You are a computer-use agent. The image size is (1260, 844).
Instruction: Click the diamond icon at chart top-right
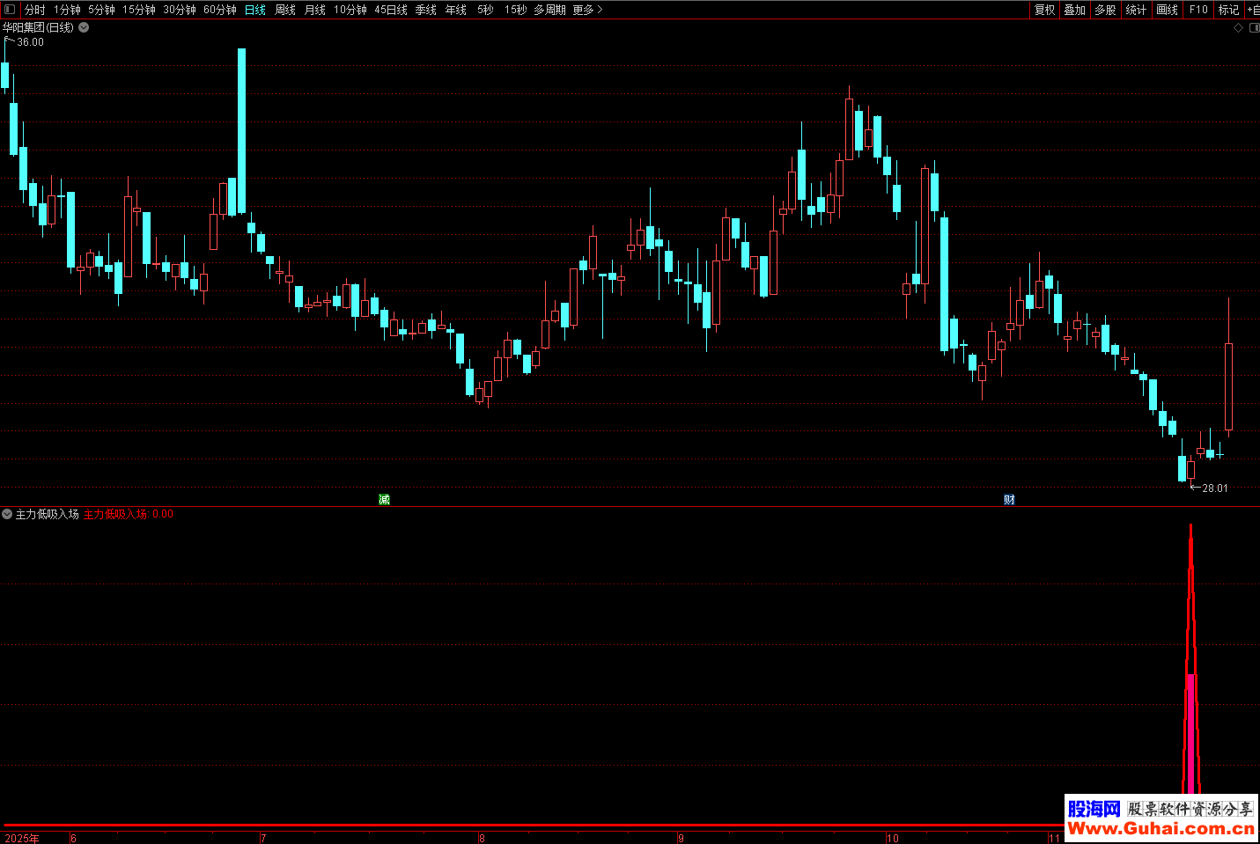1238,28
